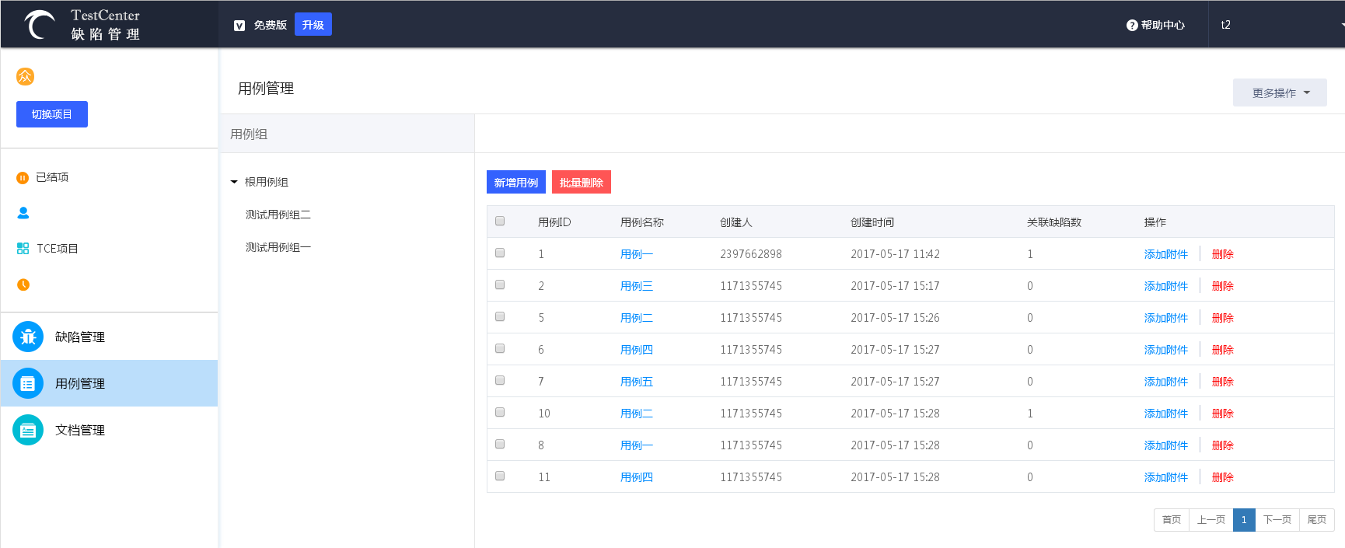The height and width of the screenshot is (548, 1345).
Task: Click the TestCenter crescent logo
Action: point(39,25)
